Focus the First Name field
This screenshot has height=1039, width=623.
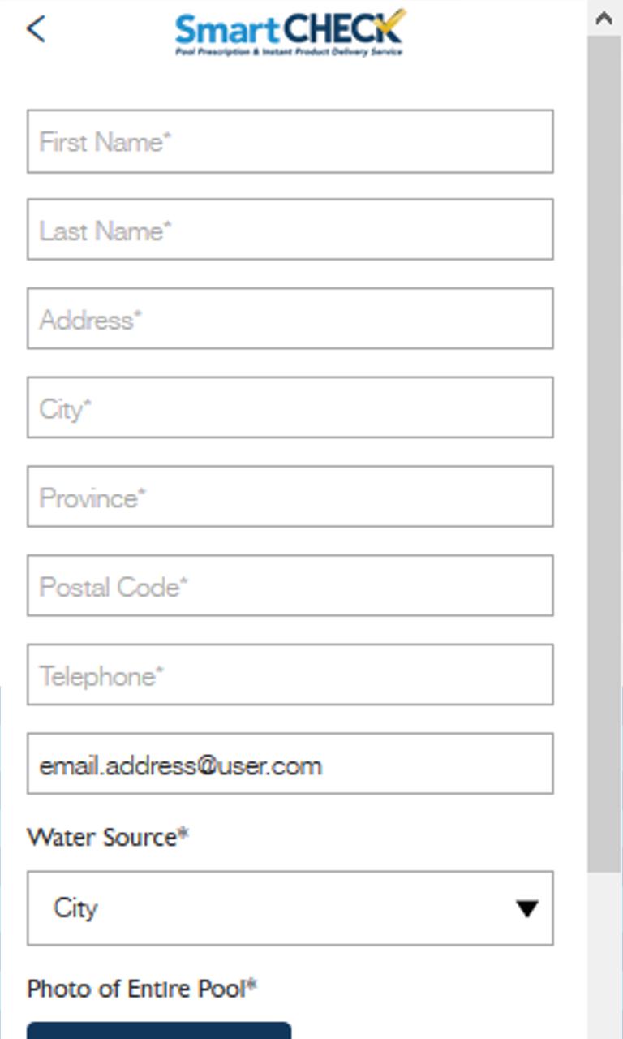coord(290,142)
